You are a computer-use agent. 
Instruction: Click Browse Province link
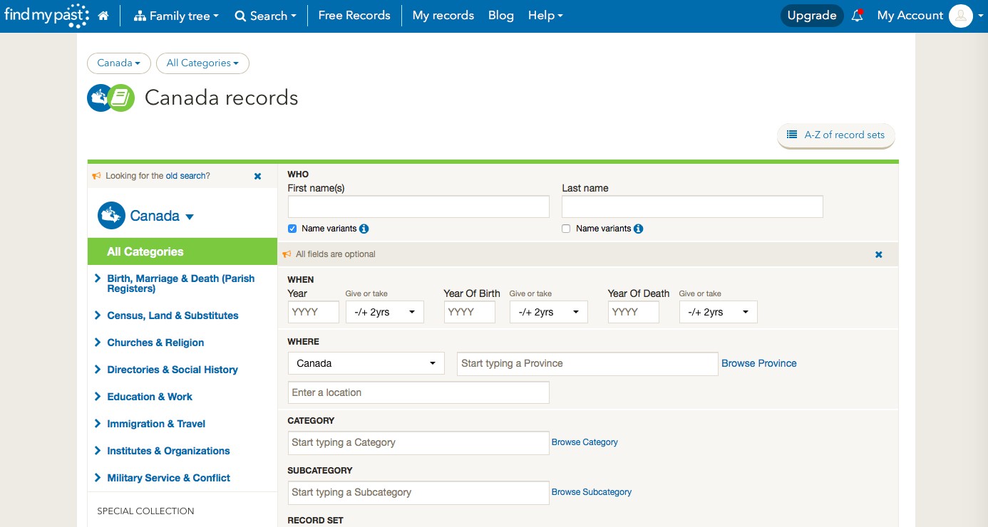759,363
